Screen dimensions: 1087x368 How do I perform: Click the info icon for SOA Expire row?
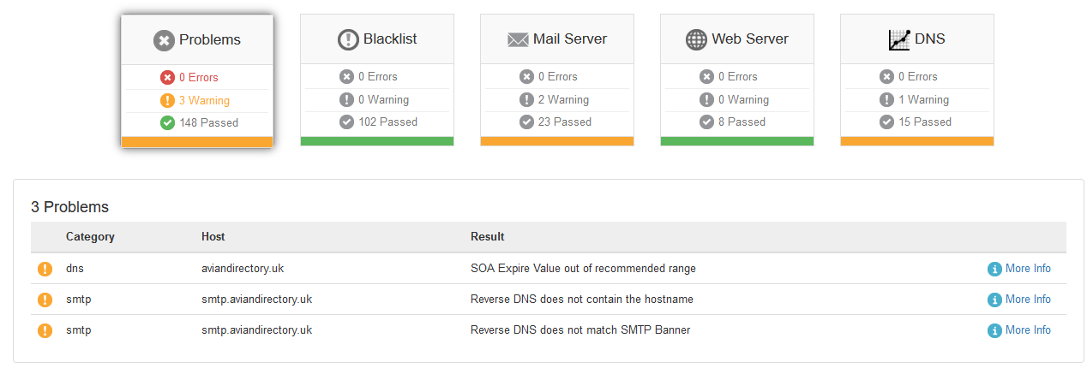pos(994,269)
